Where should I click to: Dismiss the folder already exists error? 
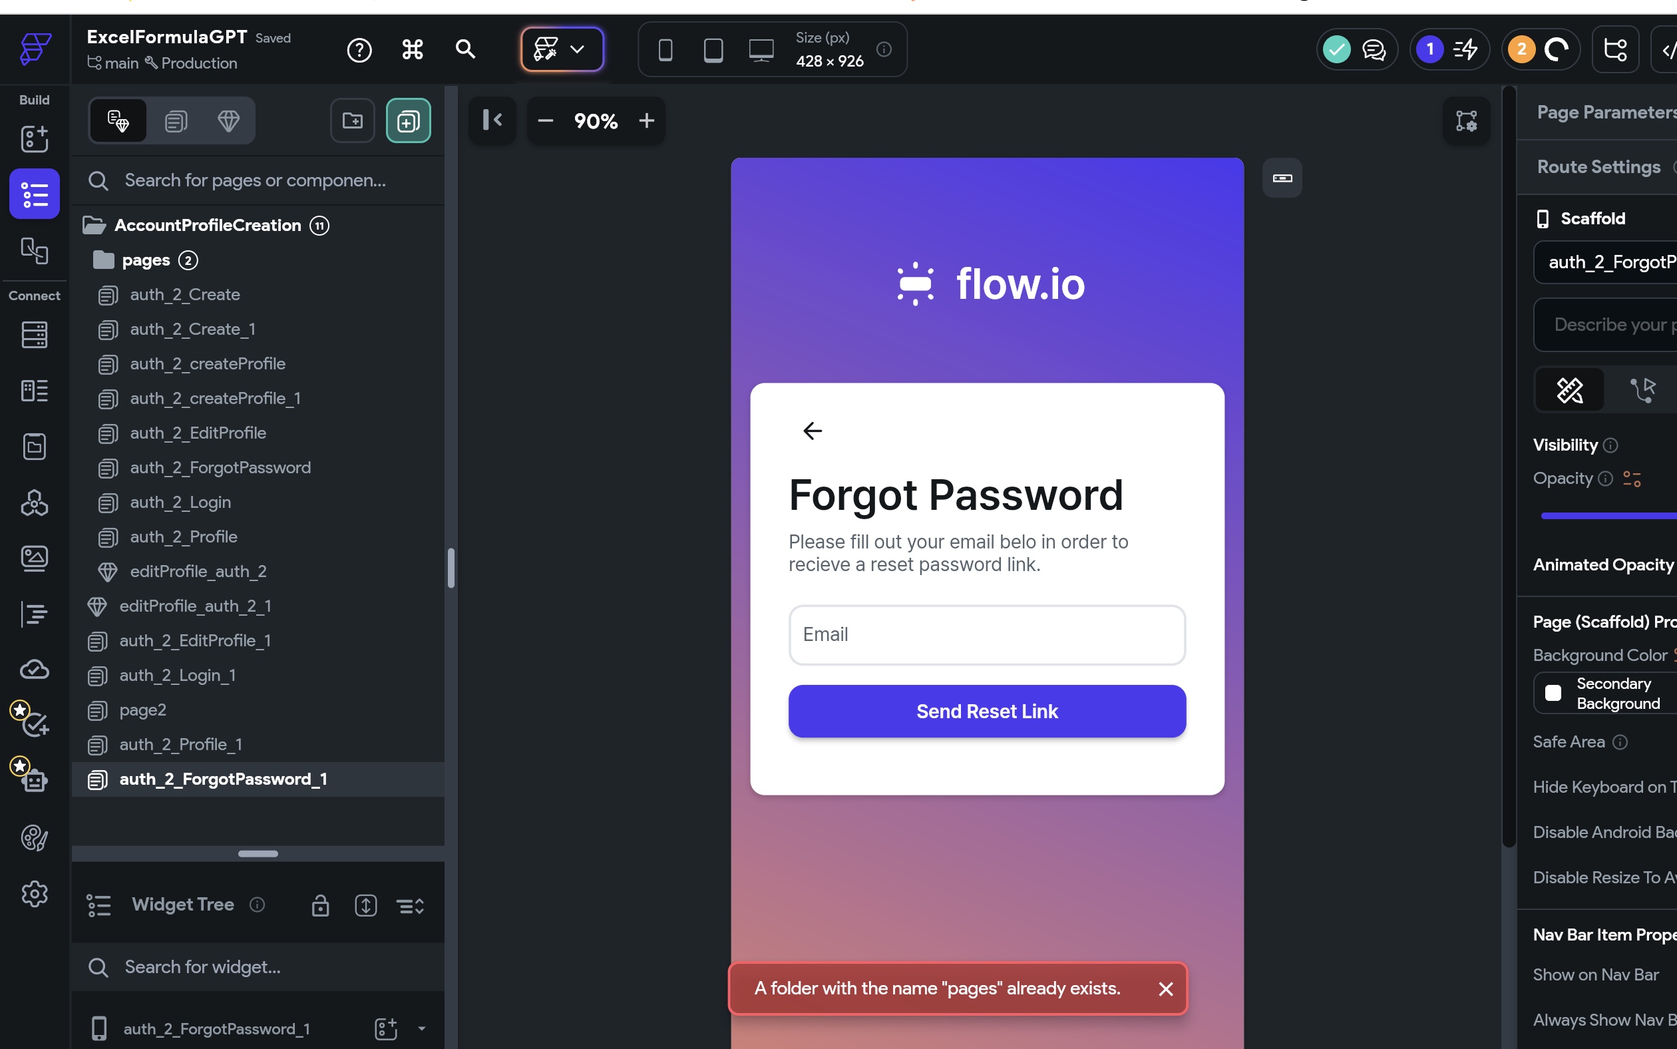(x=1166, y=988)
